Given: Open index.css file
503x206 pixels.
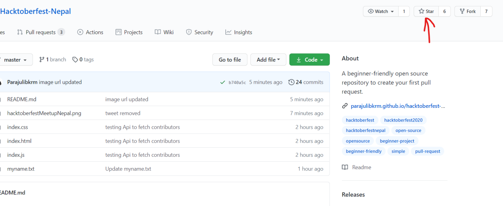Looking at the screenshot, I should (x=17, y=127).
